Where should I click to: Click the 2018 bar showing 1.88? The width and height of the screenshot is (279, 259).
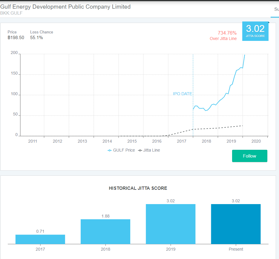pos(105,232)
